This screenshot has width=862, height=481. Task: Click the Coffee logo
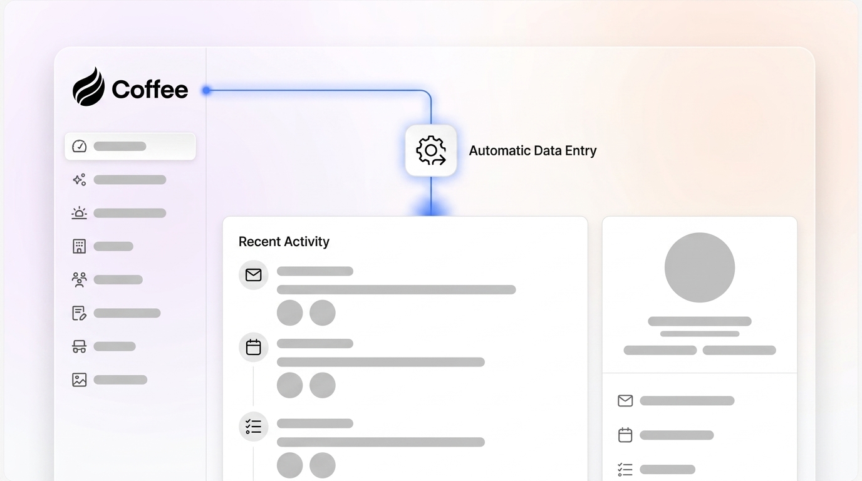pyautogui.click(x=130, y=88)
